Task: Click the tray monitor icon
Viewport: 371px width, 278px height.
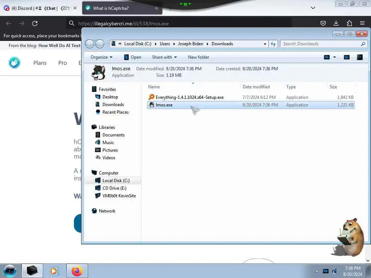Action: point(326,271)
